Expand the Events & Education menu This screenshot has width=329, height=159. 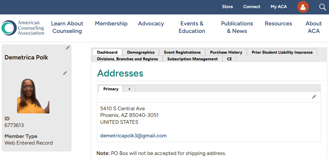pos(192,27)
